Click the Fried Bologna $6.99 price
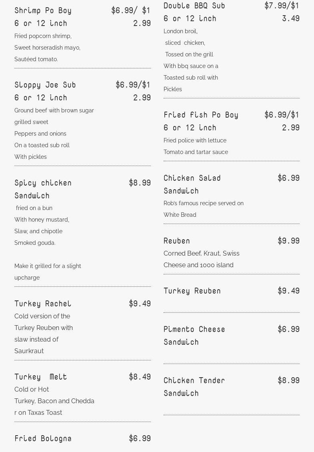The height and width of the screenshot is (452, 314). [x=140, y=438]
